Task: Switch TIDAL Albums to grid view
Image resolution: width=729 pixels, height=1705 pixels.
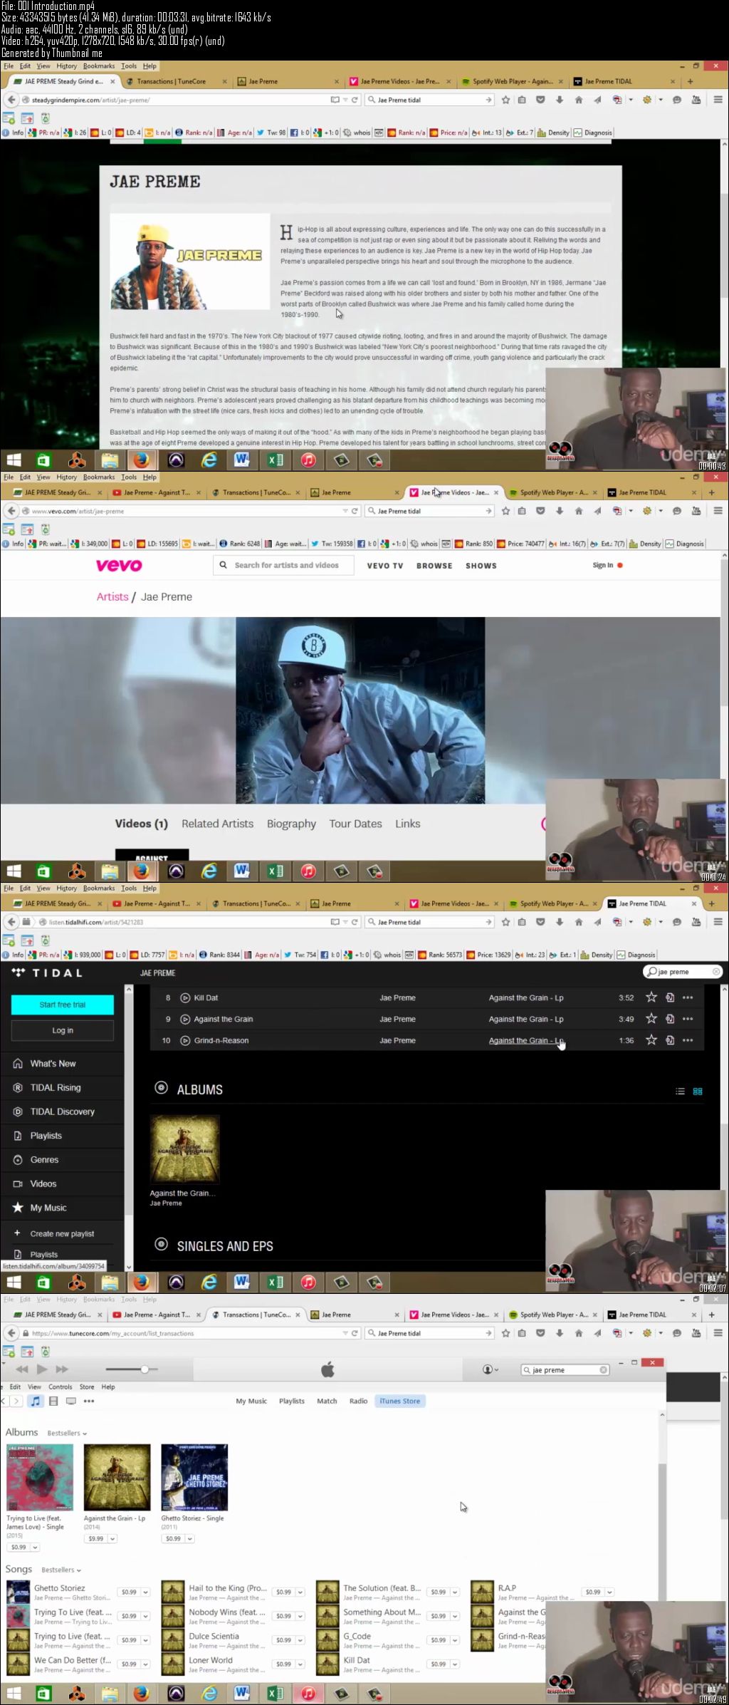Action: click(698, 1091)
